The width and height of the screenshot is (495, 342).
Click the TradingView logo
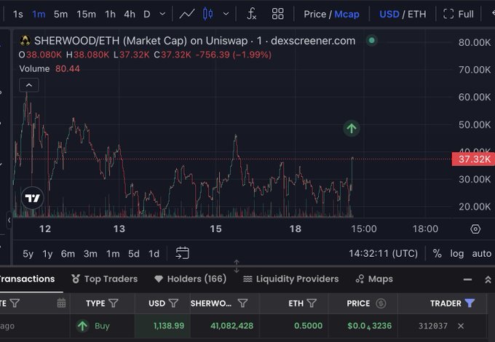[32, 198]
